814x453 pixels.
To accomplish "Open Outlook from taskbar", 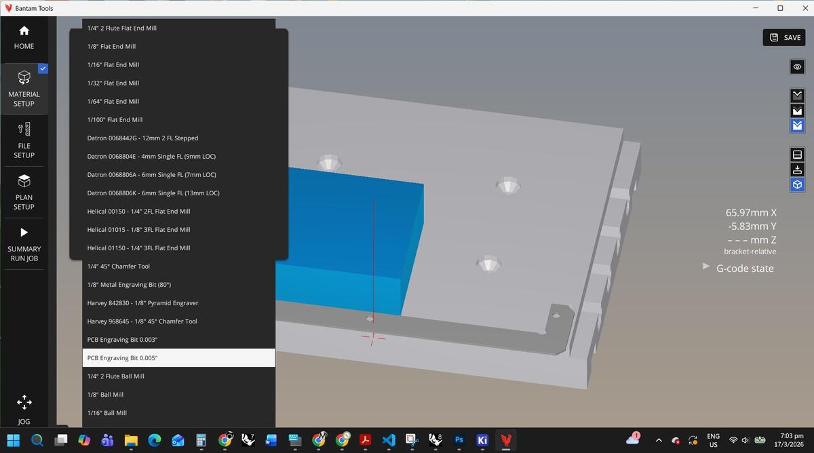I will 178,440.
